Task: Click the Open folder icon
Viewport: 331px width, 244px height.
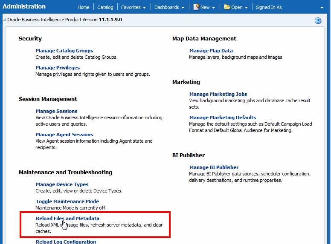Action: click(x=227, y=7)
